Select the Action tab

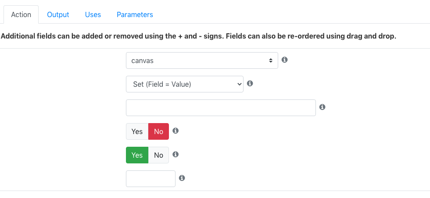click(x=21, y=14)
